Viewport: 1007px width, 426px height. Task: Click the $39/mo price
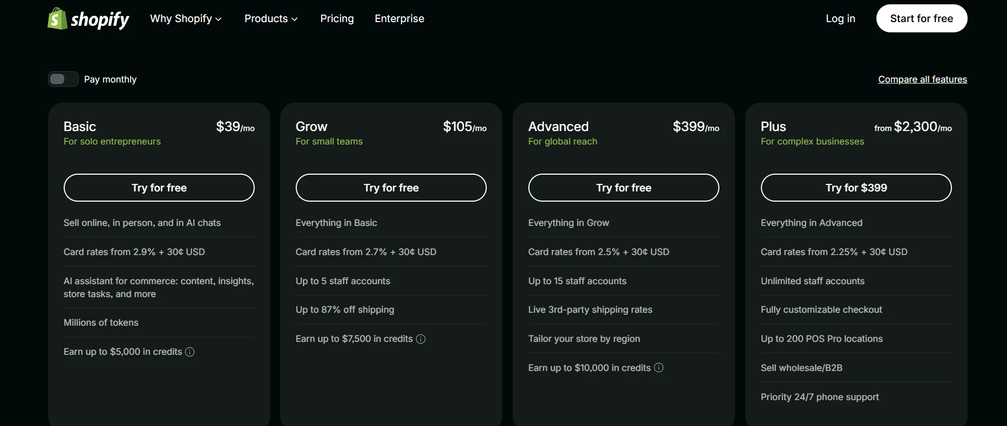pyautogui.click(x=235, y=127)
